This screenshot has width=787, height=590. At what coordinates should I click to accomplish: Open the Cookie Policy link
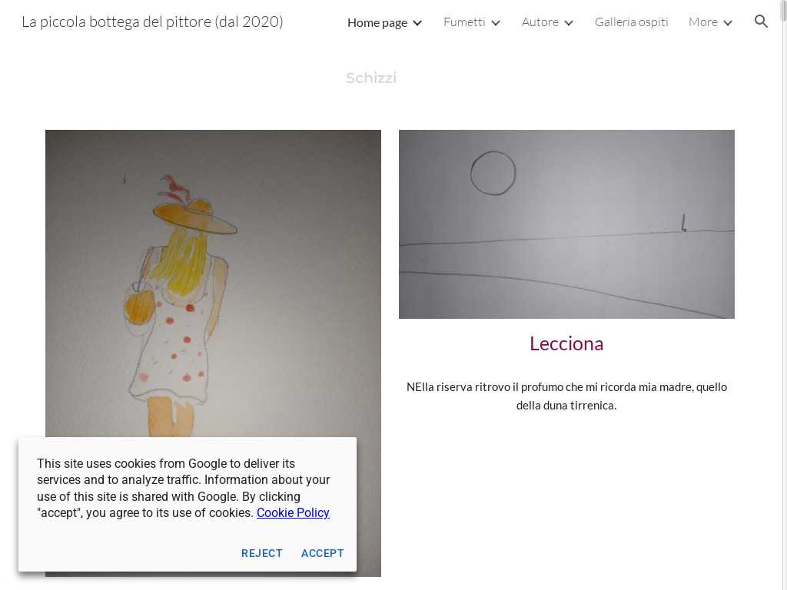click(293, 512)
